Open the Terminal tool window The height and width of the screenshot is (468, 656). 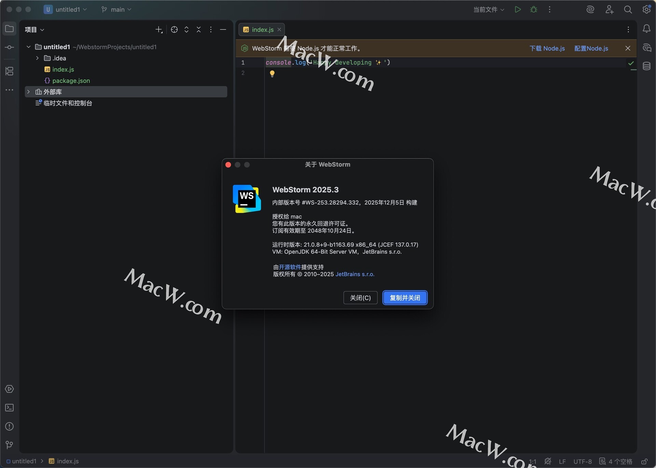tap(10, 408)
